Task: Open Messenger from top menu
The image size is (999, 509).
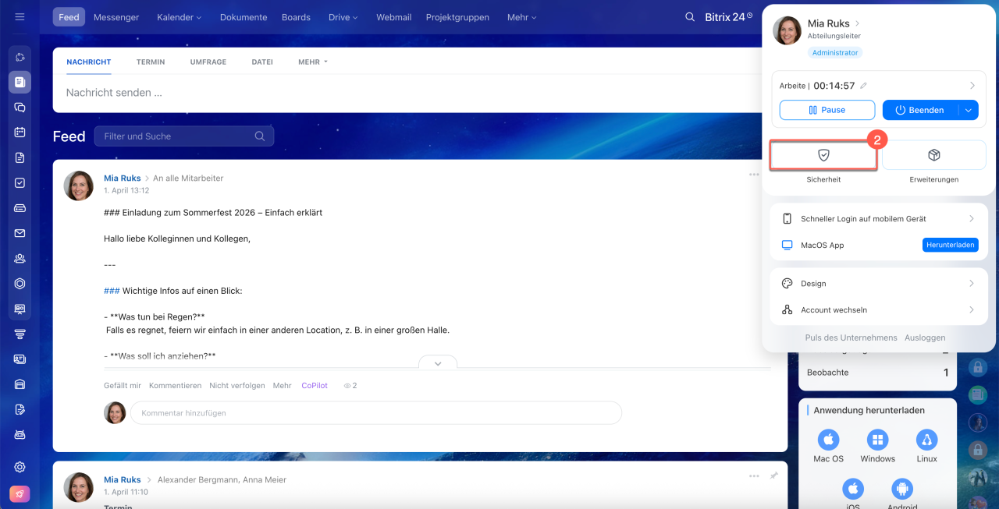Action: [x=116, y=17]
